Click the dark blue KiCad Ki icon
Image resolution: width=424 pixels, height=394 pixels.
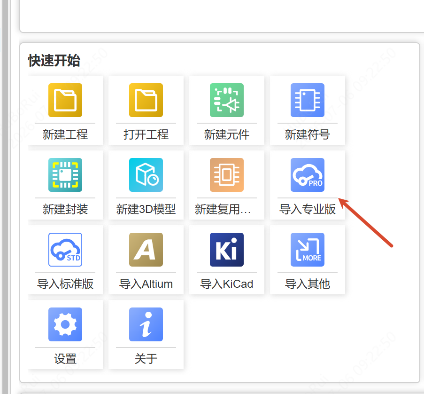click(x=227, y=250)
